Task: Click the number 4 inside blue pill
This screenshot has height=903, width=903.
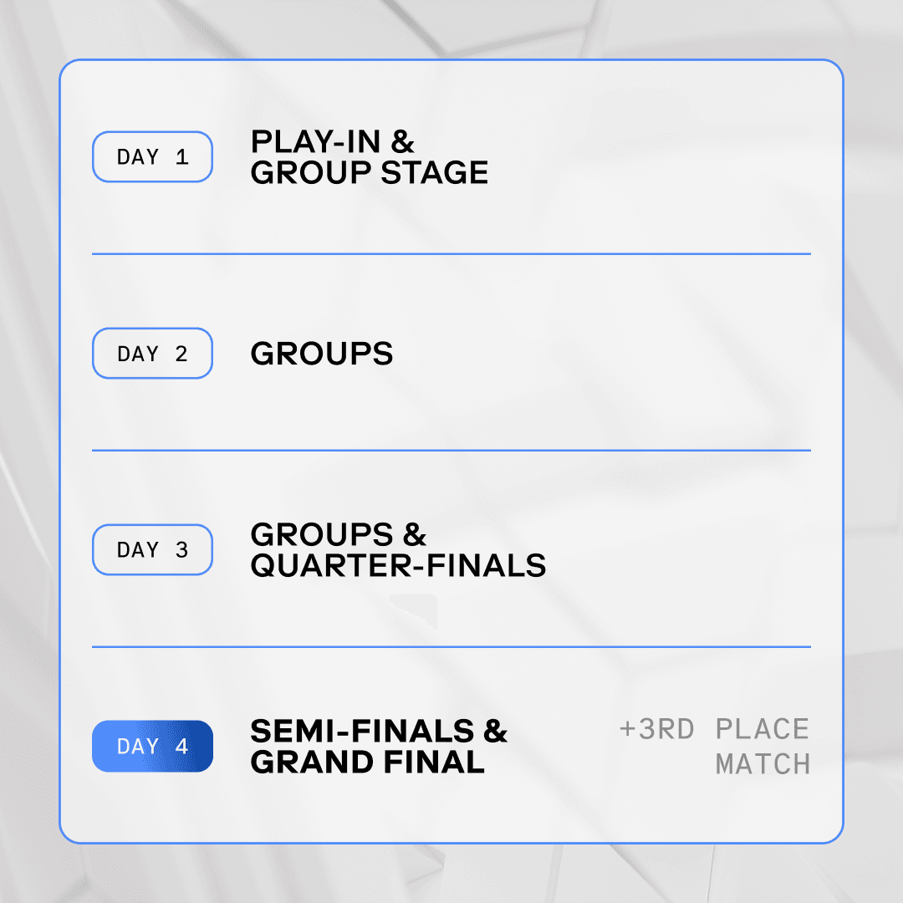Action: pos(182,747)
